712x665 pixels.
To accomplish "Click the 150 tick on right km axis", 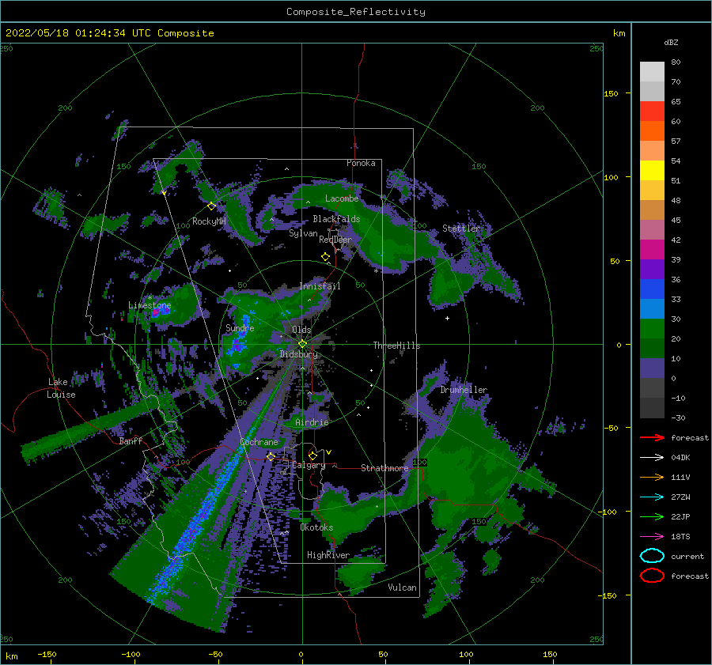I will pyautogui.click(x=612, y=93).
